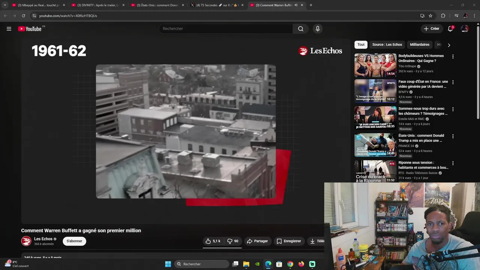480x270 pixels.
Task: Open the install/cast icon in address bar
Action: [422, 16]
